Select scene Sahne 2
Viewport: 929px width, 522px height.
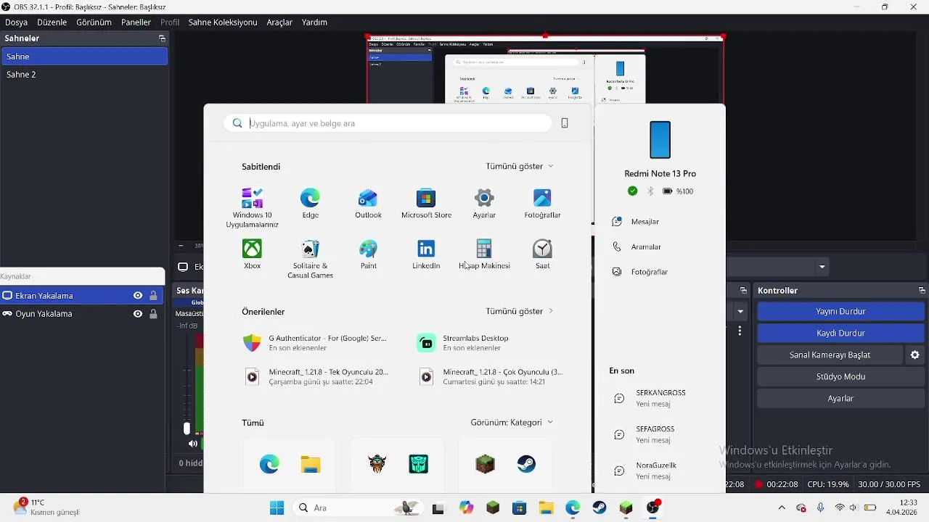[84, 75]
